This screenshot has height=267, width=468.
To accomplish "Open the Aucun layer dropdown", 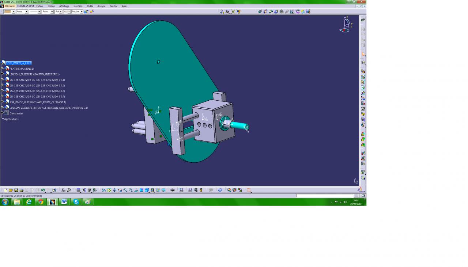I will 82,12.
